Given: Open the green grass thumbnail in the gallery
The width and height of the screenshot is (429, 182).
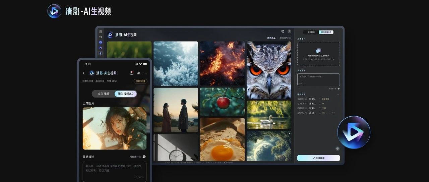Looking at the screenshot, I should click(x=129, y=49).
